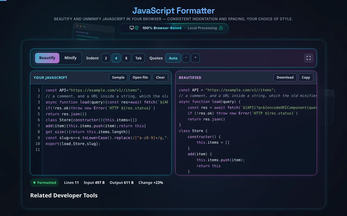347x216 pixels.
Task: Click the lock icon beside Local Processing
Action: tap(221, 28)
